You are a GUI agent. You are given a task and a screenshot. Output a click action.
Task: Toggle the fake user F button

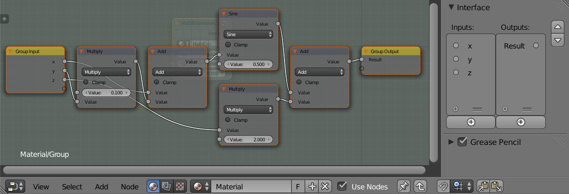coord(298,187)
